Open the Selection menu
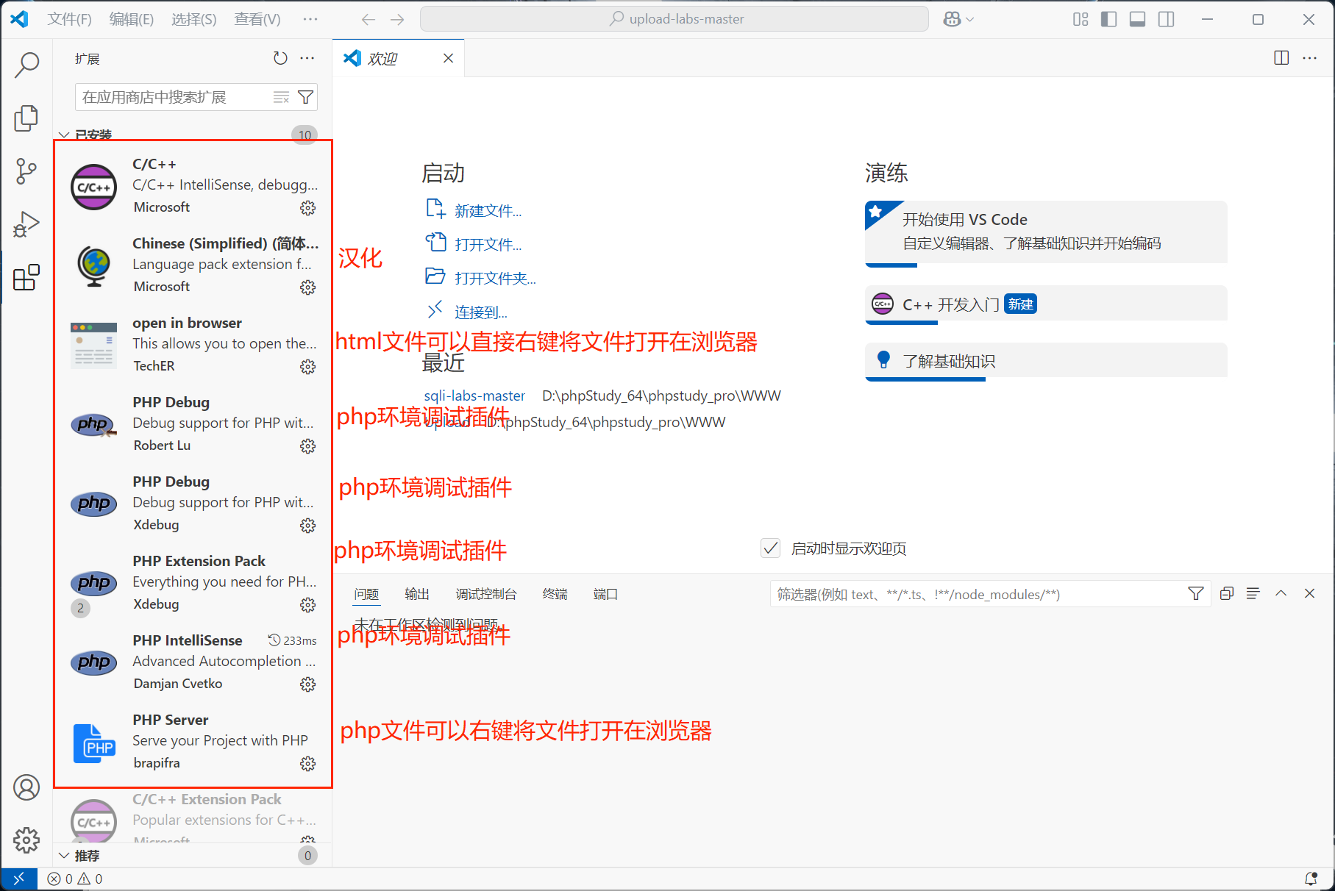Image resolution: width=1335 pixels, height=891 pixels. pyautogui.click(x=194, y=19)
